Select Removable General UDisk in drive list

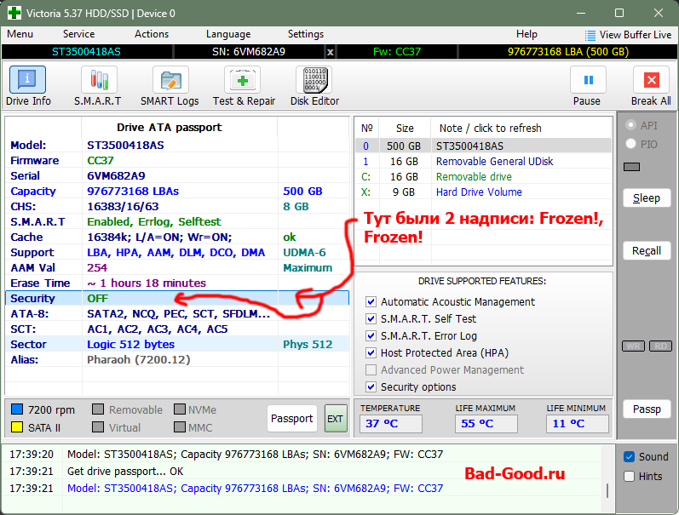(494, 161)
